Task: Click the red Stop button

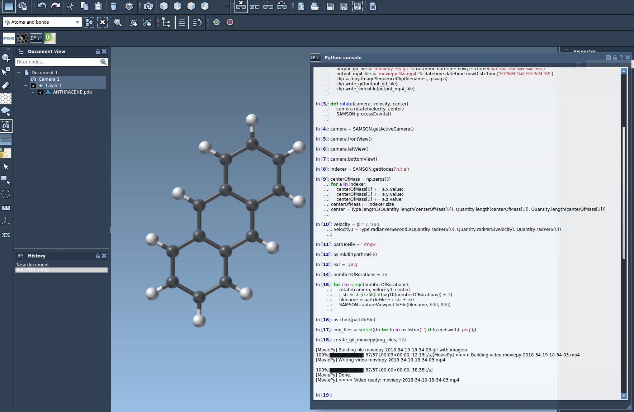Action: 230,22
